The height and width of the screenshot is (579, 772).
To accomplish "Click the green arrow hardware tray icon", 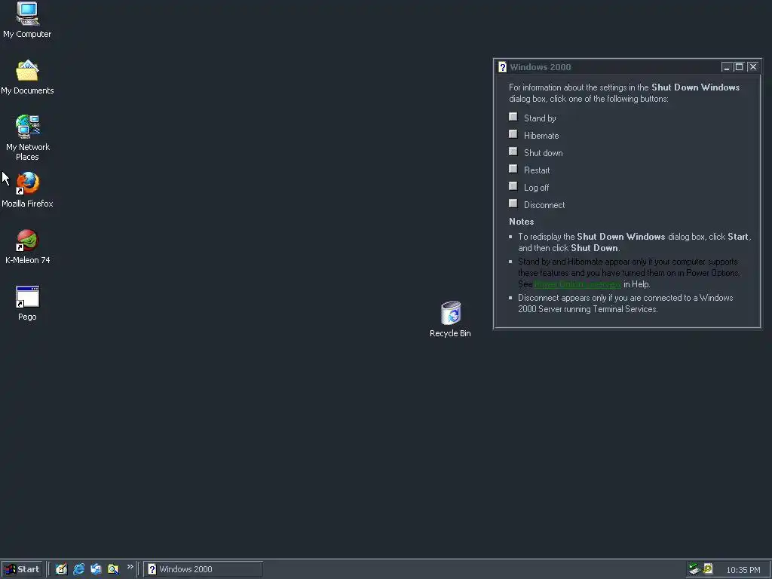I will (694, 569).
